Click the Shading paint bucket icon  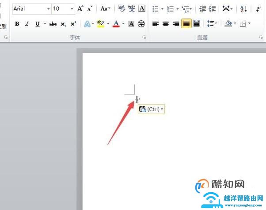tap(228, 23)
